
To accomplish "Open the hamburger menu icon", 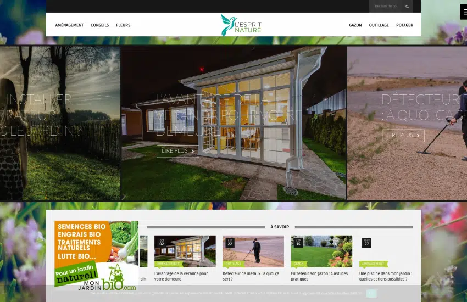I will pos(464,12).
